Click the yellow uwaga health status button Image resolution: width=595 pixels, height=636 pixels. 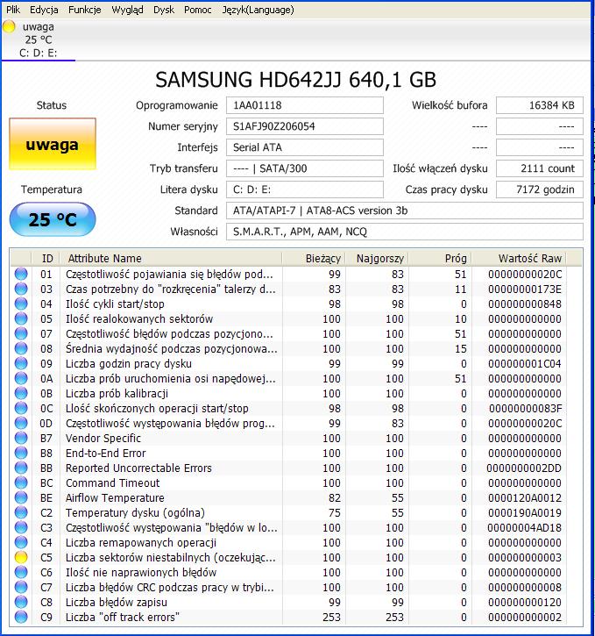[x=53, y=144]
